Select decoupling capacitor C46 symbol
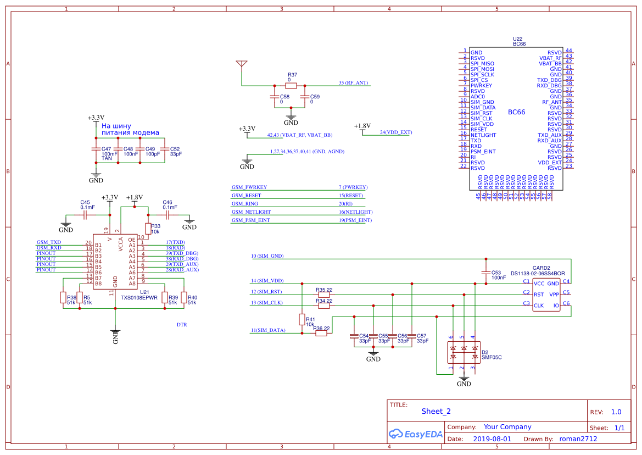The width and height of the screenshot is (642, 455). pos(168,215)
